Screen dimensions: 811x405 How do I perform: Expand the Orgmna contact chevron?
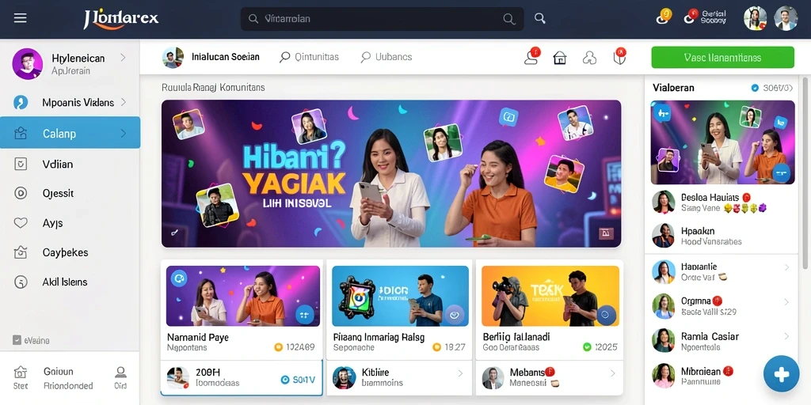[x=786, y=301]
